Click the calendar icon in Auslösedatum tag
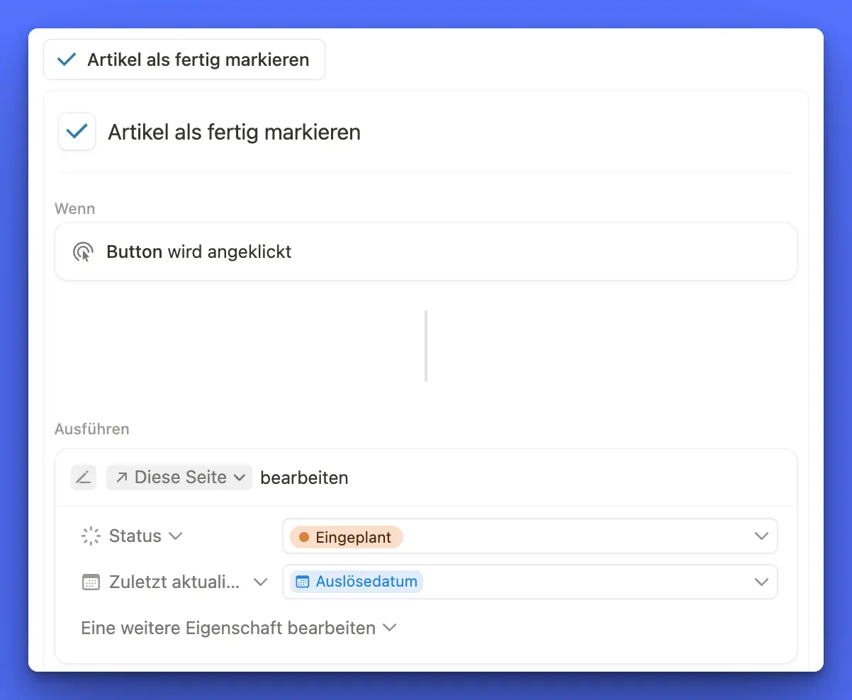 point(303,582)
